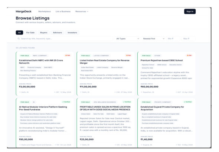Click location pin on ₹11,00,00,000 Real Estate card

pos(81,92)
